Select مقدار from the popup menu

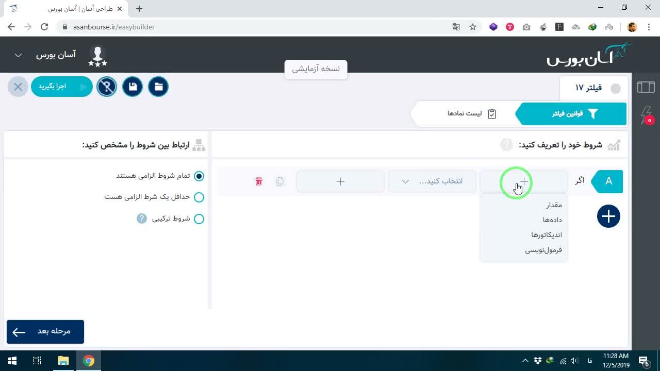click(554, 205)
